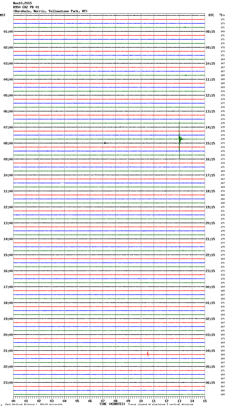Click the 17:00 MST hour label
Image resolution: width=226 pixels, height=408 pixels.
coord(8,287)
